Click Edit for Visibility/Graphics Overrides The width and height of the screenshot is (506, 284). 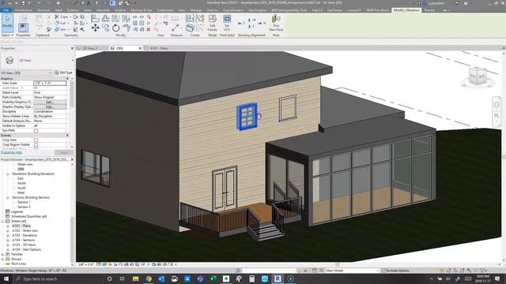[x=50, y=102]
